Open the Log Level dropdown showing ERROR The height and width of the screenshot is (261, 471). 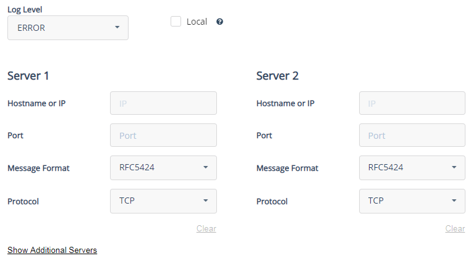(x=68, y=28)
